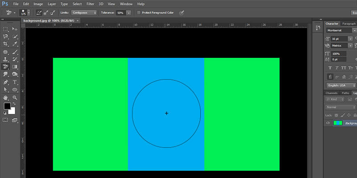Screen dimensions: 357x178
Task: Change the screen mode
Action: (x=15, y=120)
